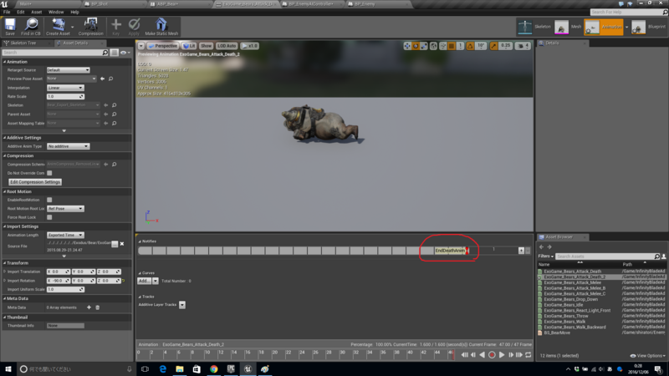Toggle rotation snapping triangle button
Viewport: 669px width, 376px height.
470,46
